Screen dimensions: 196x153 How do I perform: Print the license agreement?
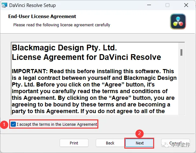[x=74, y=143]
